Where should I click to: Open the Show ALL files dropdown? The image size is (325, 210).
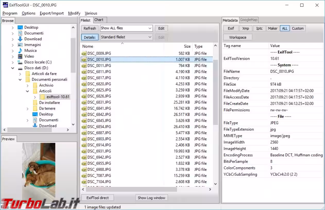coord(126,28)
